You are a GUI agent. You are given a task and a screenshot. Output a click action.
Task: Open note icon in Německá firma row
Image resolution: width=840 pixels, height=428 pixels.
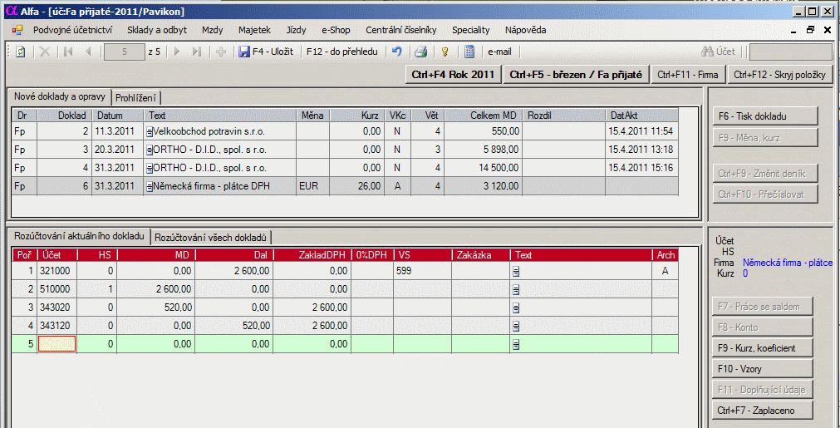(x=150, y=186)
